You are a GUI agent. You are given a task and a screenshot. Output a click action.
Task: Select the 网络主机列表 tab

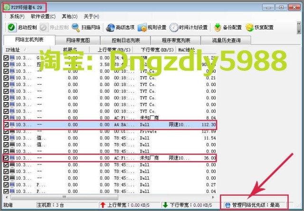(x=29, y=40)
